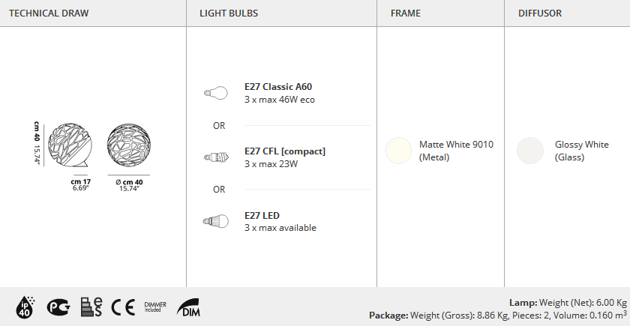Screen dimensions: 630x326
Task: Click the Dimmer Included icon
Action: [155, 307]
